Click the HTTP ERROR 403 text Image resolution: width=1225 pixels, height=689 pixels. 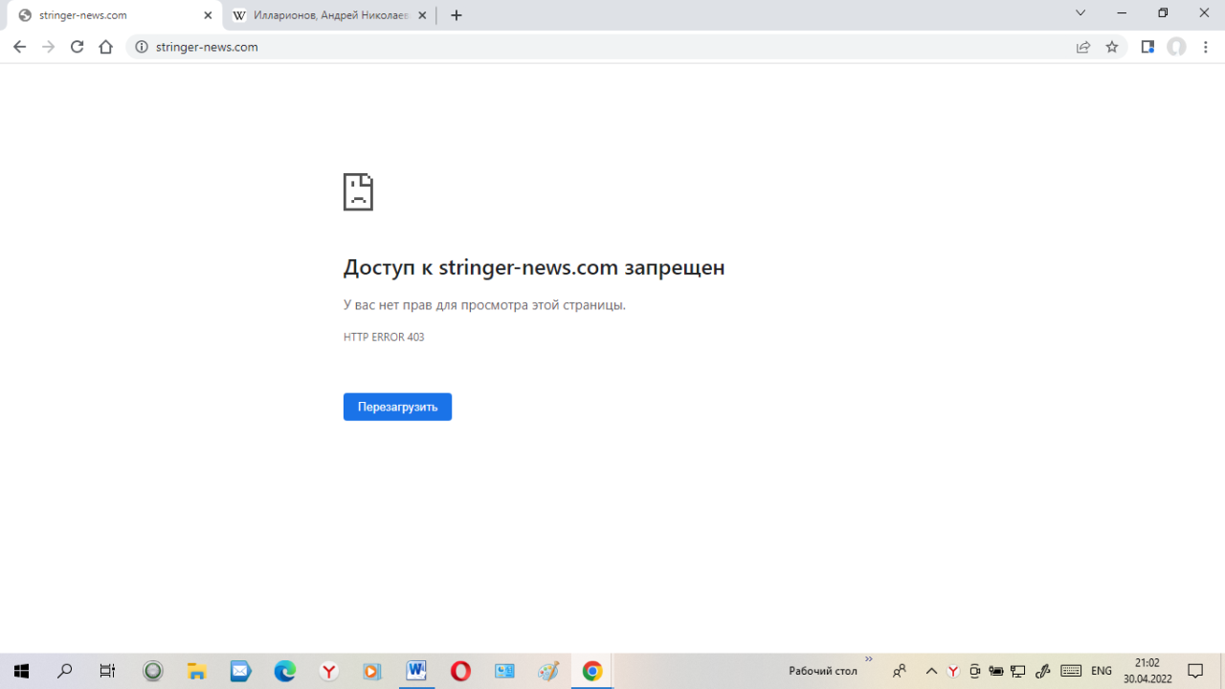(x=384, y=337)
